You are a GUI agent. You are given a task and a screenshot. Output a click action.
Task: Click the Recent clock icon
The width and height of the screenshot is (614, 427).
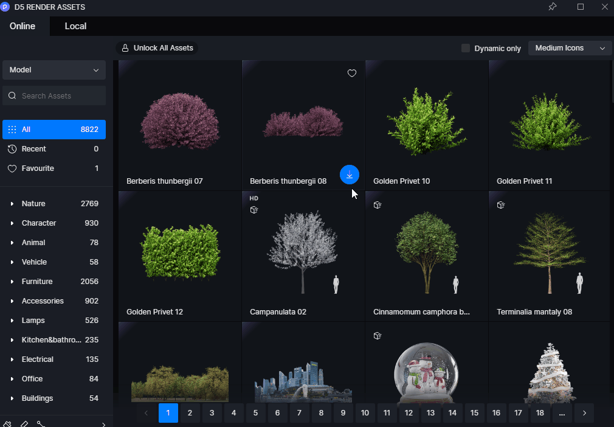click(x=12, y=149)
